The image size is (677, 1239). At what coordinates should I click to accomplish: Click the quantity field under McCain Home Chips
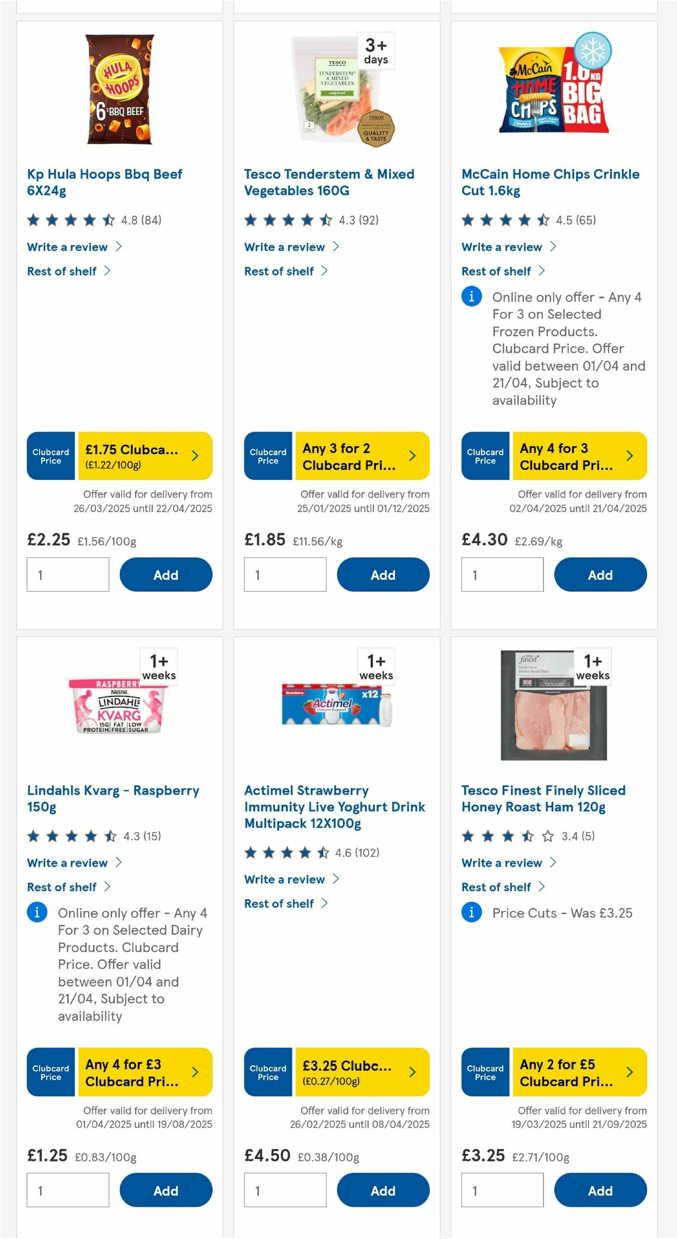pos(502,574)
